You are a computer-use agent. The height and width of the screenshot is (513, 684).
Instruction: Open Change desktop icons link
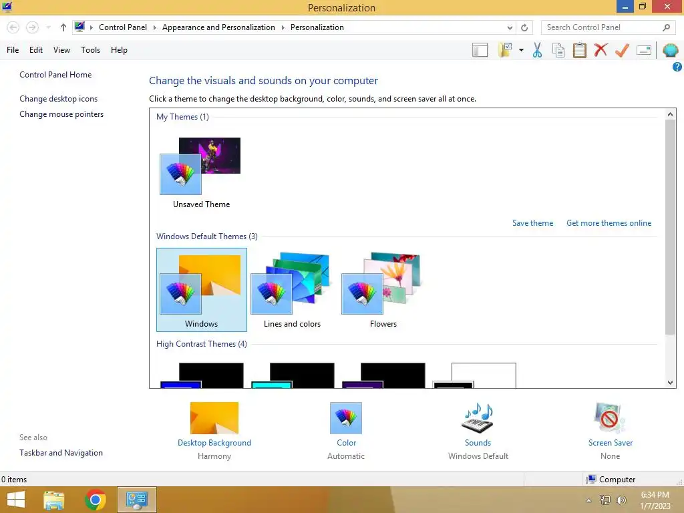[59, 99]
